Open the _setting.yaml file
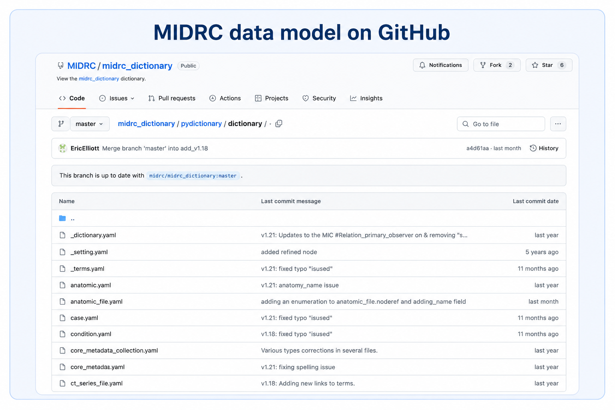 coord(89,252)
